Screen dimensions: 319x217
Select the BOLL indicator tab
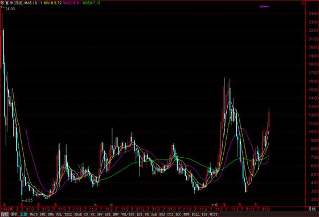(195, 214)
